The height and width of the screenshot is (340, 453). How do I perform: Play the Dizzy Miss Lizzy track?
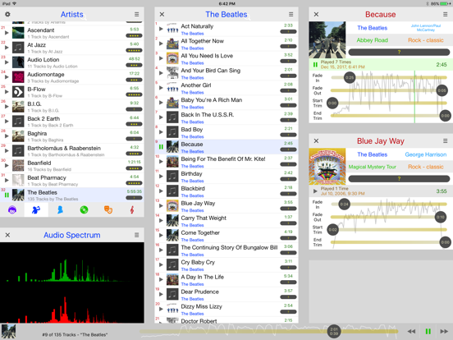coord(161,309)
